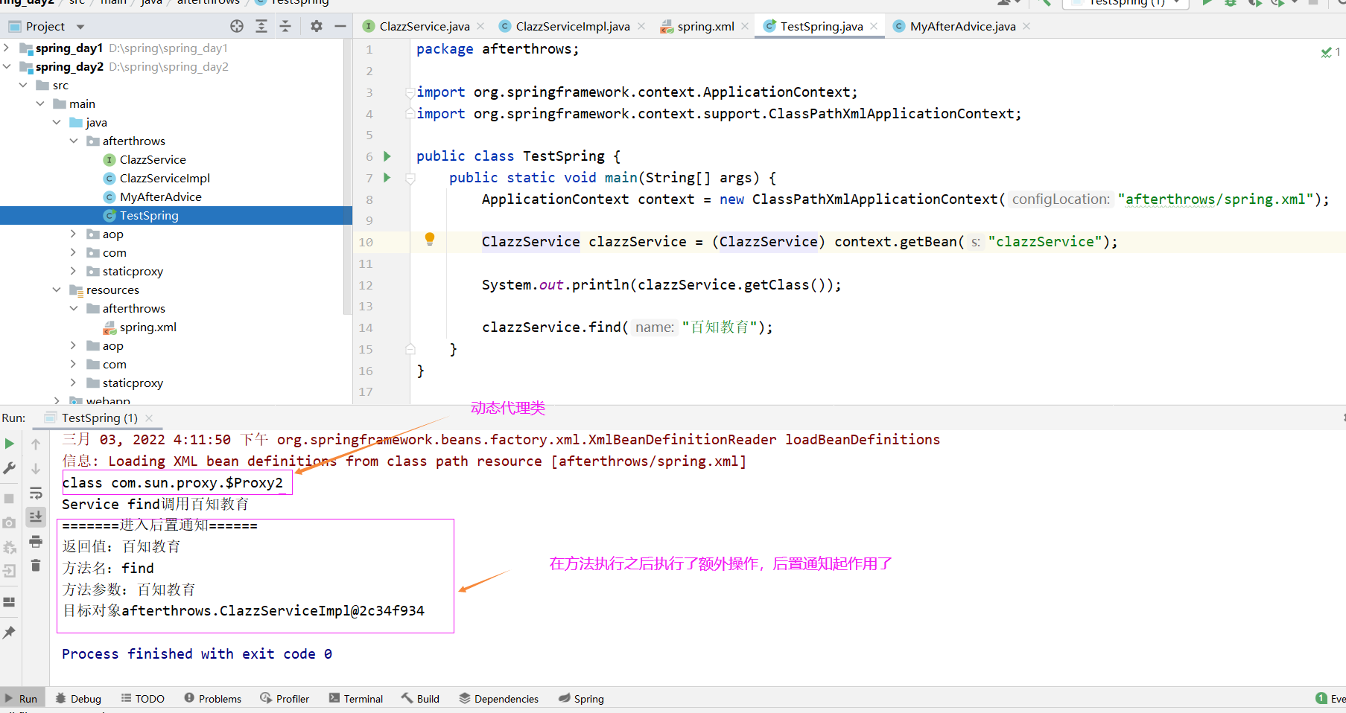
Task: Collapse the afterthrows package under java
Action: [x=73, y=141]
